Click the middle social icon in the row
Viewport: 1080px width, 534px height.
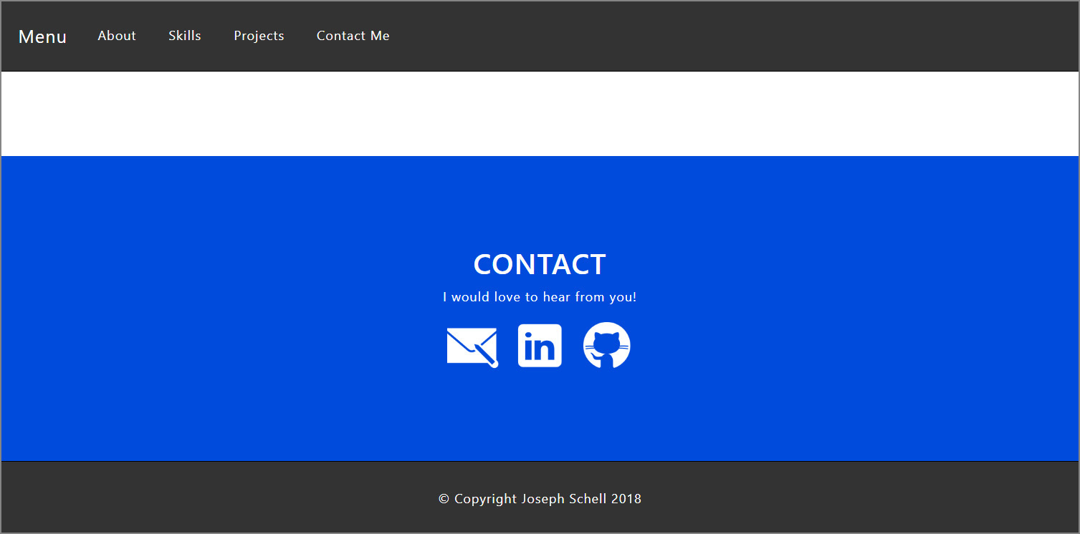pos(540,346)
